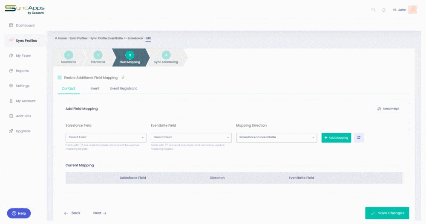Click Direction column header
This screenshot has width=426, height=224.
click(x=217, y=178)
